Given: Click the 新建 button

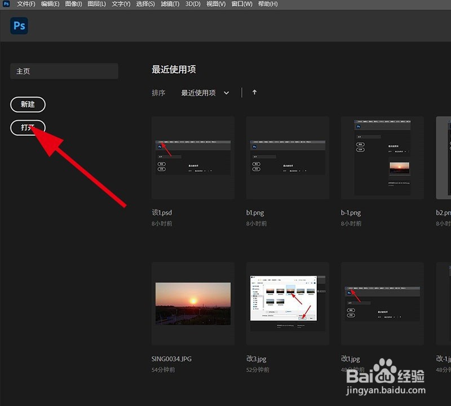Looking at the screenshot, I should tap(28, 104).
